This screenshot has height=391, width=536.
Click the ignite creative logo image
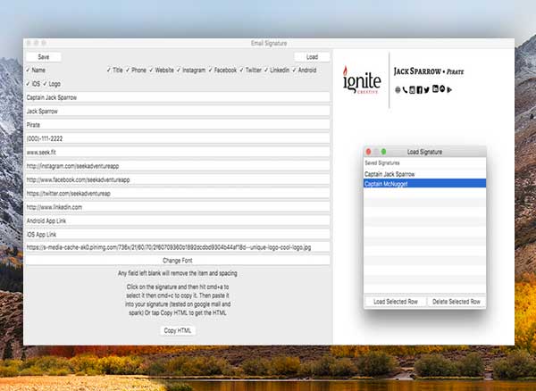[x=362, y=80]
